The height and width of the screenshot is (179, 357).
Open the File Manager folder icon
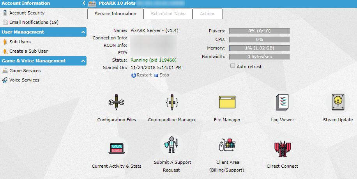click(x=227, y=103)
